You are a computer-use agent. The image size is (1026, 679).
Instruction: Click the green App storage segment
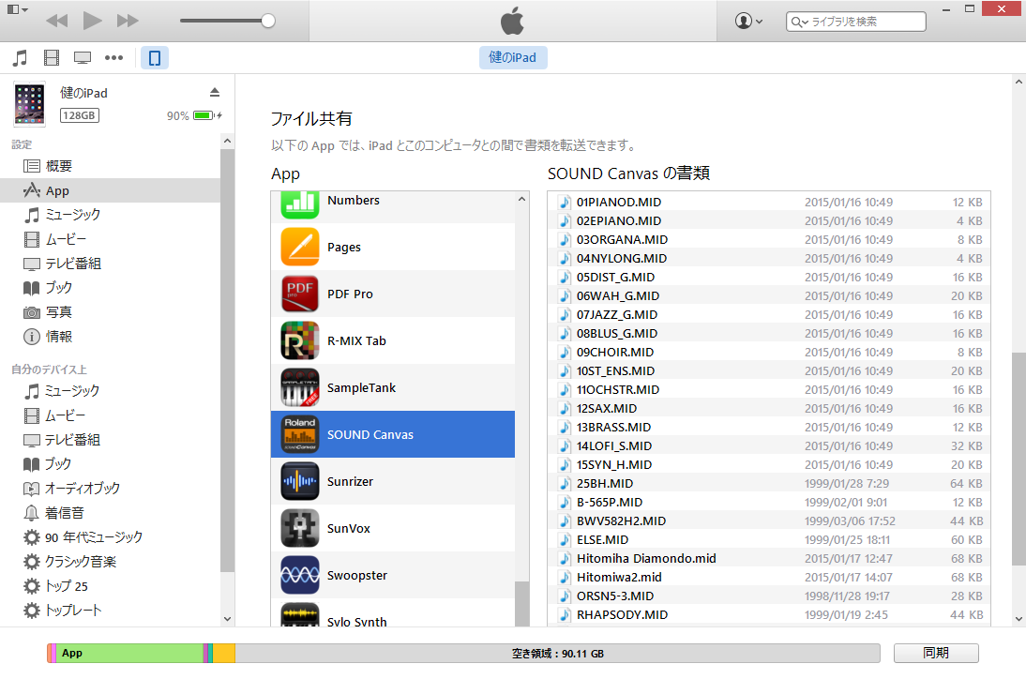(129, 653)
